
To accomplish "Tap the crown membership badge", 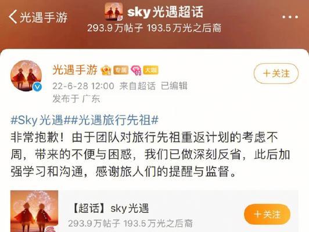I will [x=106, y=70].
